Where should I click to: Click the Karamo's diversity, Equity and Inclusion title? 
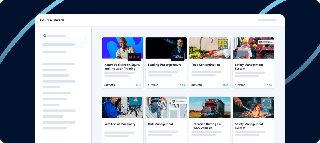pos(122,67)
